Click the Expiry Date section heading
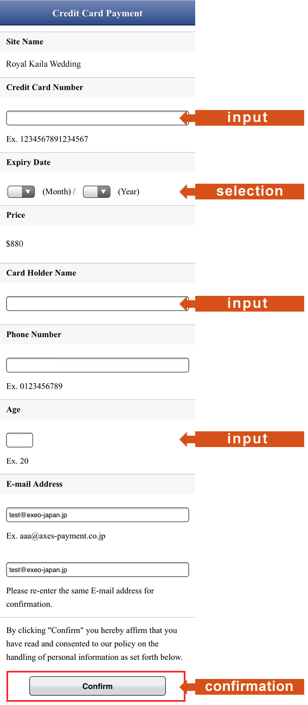Viewport: 308px width, 705px height. [x=28, y=163]
